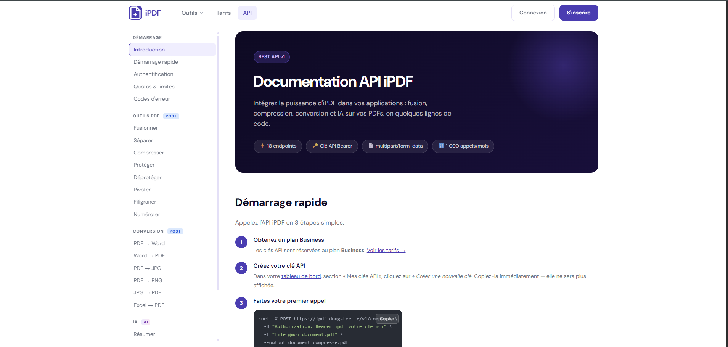This screenshot has width=728, height=347.
Task: Open PDF → PNG conversion docs
Action: click(x=148, y=280)
